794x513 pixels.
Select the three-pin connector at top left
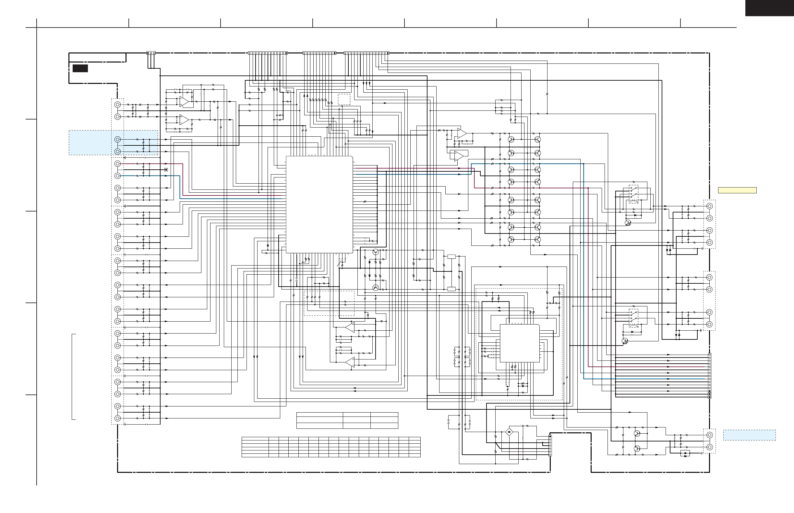click(151, 53)
